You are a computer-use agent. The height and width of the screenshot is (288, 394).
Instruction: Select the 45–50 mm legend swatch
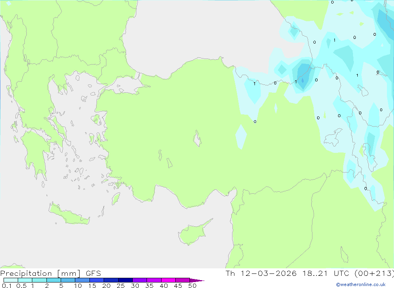[183, 280]
